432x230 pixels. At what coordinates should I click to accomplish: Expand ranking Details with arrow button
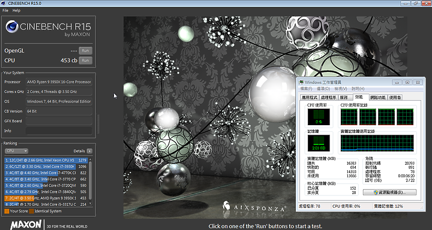89,151
